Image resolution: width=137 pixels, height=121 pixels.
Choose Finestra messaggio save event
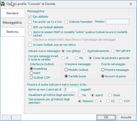(103, 70)
